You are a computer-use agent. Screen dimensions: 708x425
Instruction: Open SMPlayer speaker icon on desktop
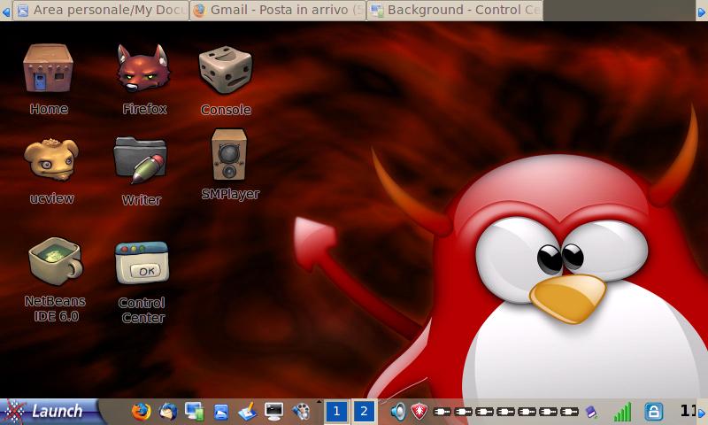click(229, 155)
